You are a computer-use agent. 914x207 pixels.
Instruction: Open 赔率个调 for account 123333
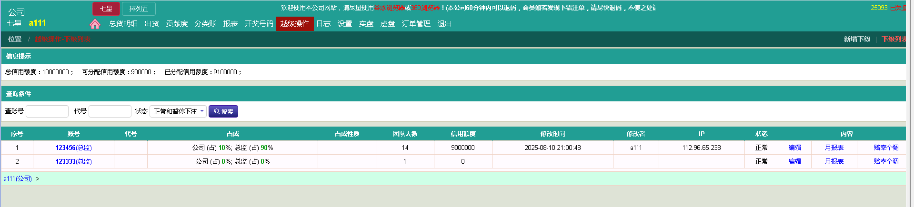[886, 161]
